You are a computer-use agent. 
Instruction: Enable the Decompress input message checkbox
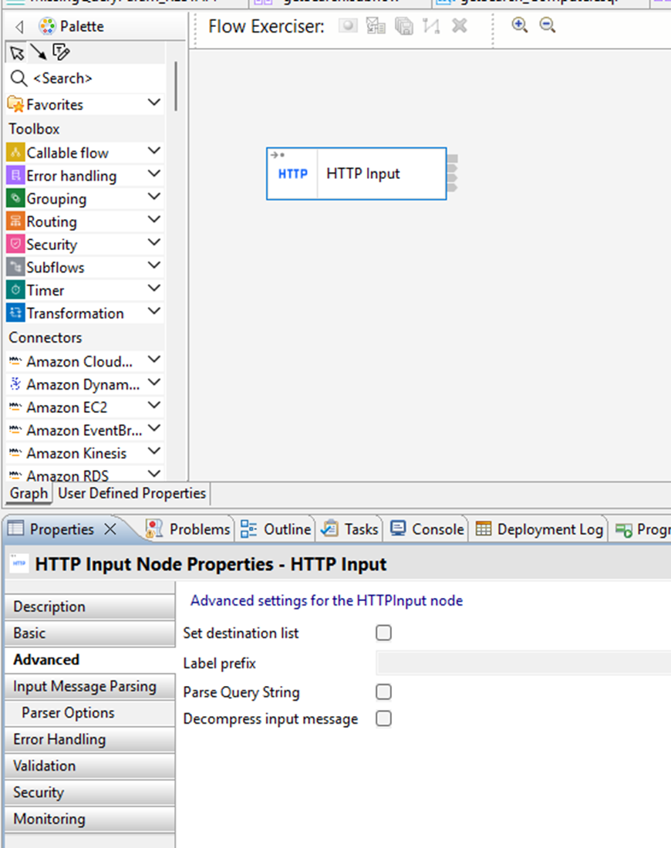(383, 718)
